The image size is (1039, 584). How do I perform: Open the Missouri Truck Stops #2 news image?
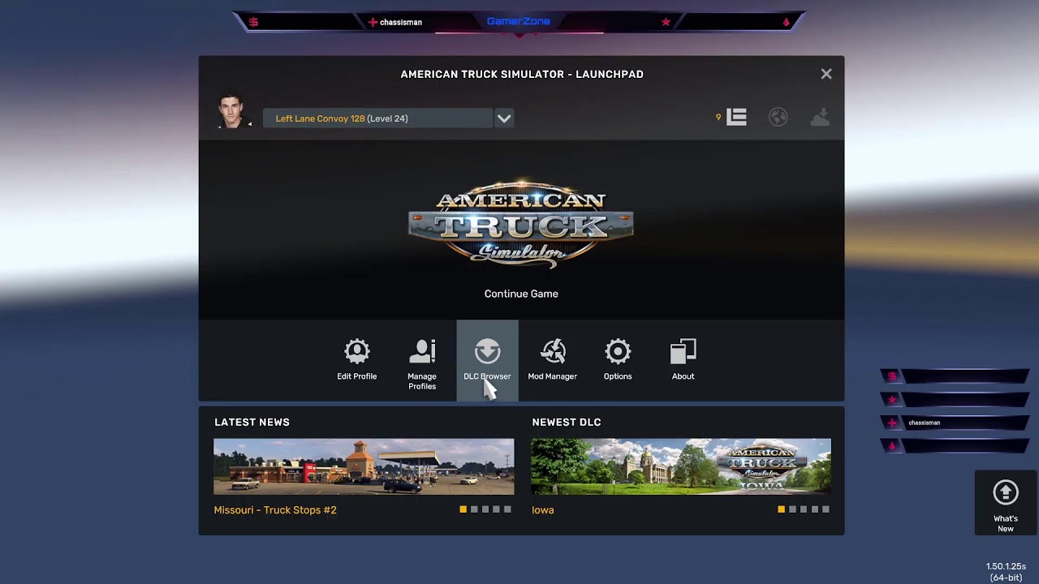click(364, 466)
